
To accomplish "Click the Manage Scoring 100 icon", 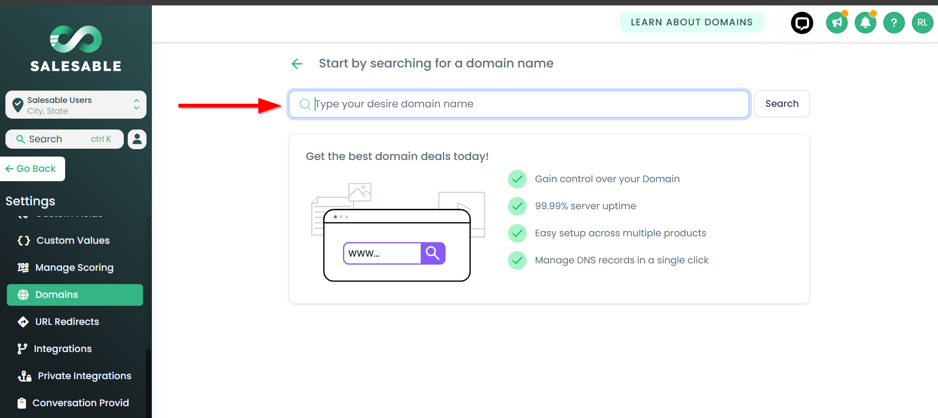I will click(23, 267).
